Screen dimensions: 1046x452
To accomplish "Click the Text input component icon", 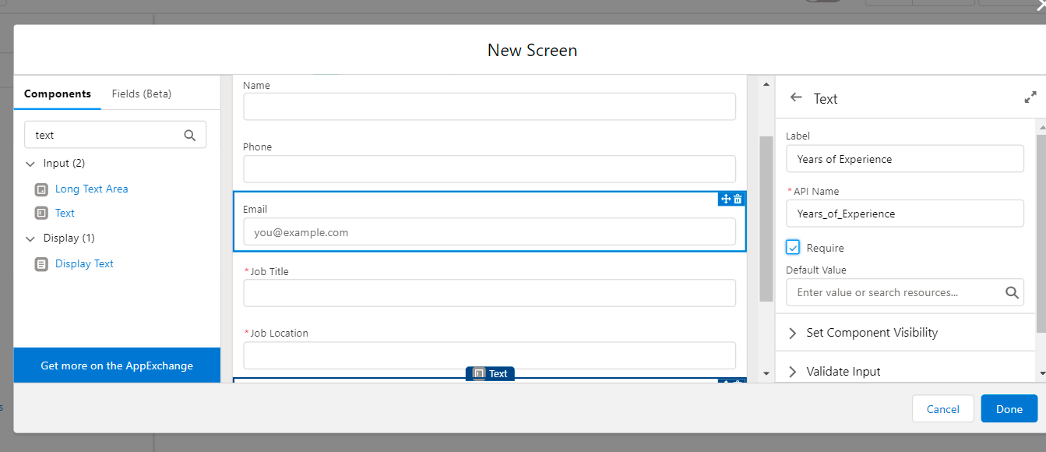I will click(x=41, y=213).
